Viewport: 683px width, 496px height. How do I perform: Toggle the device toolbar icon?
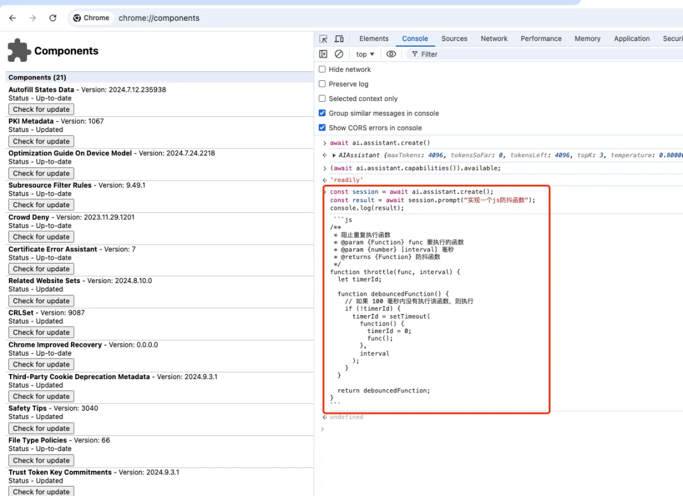coord(339,39)
